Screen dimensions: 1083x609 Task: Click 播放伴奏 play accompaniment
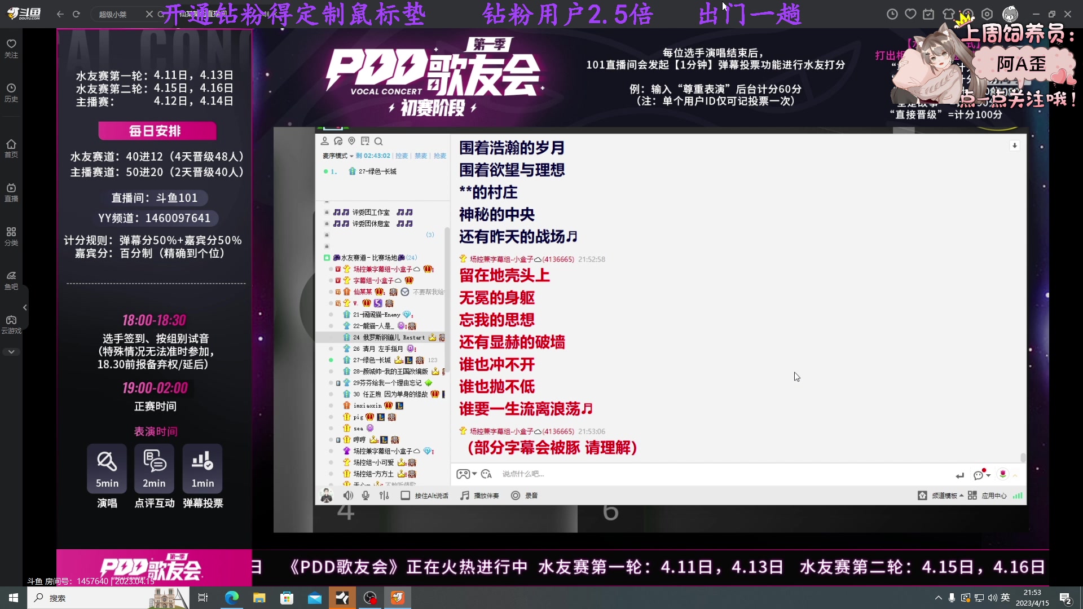pos(479,496)
